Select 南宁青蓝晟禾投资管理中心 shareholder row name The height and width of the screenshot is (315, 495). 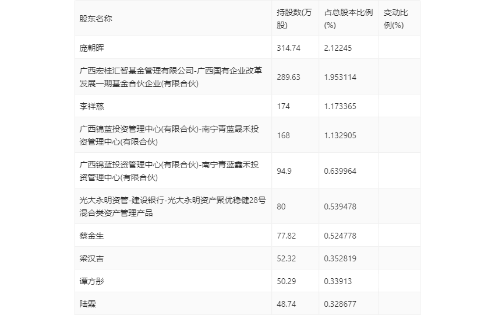169,135
